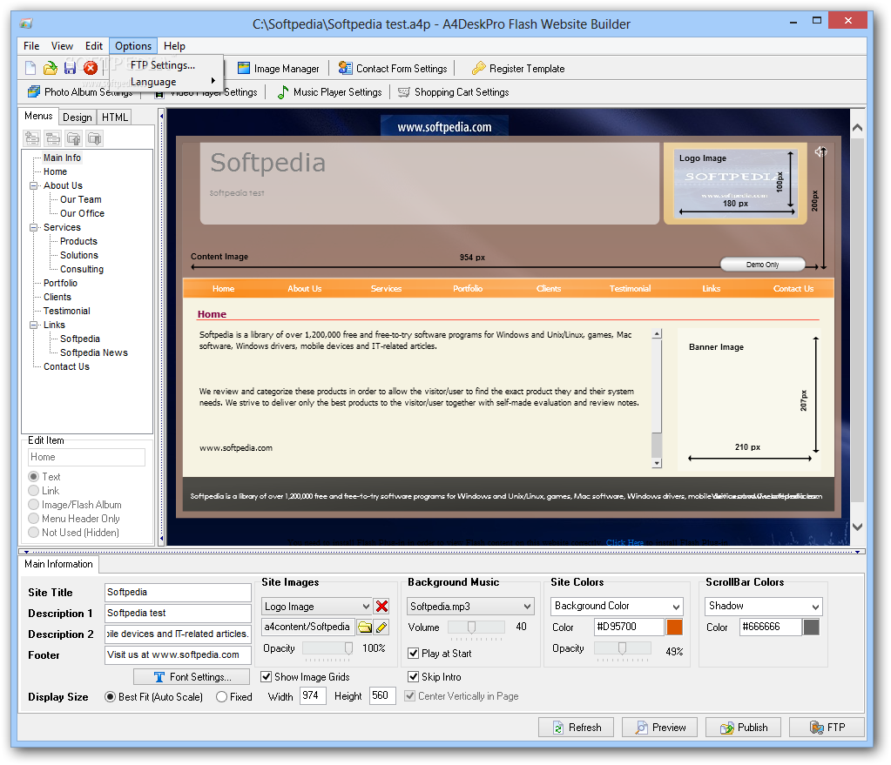The image size is (891, 765).
Task: Click the Footer text field
Action: click(x=178, y=654)
